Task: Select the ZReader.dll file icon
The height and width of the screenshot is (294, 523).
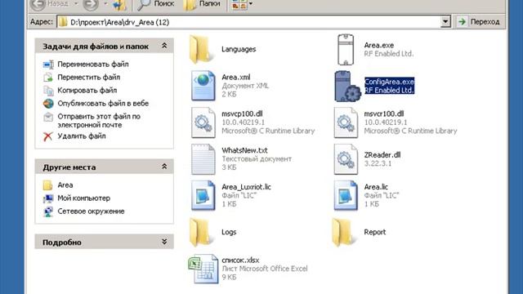Action: pyautogui.click(x=346, y=159)
